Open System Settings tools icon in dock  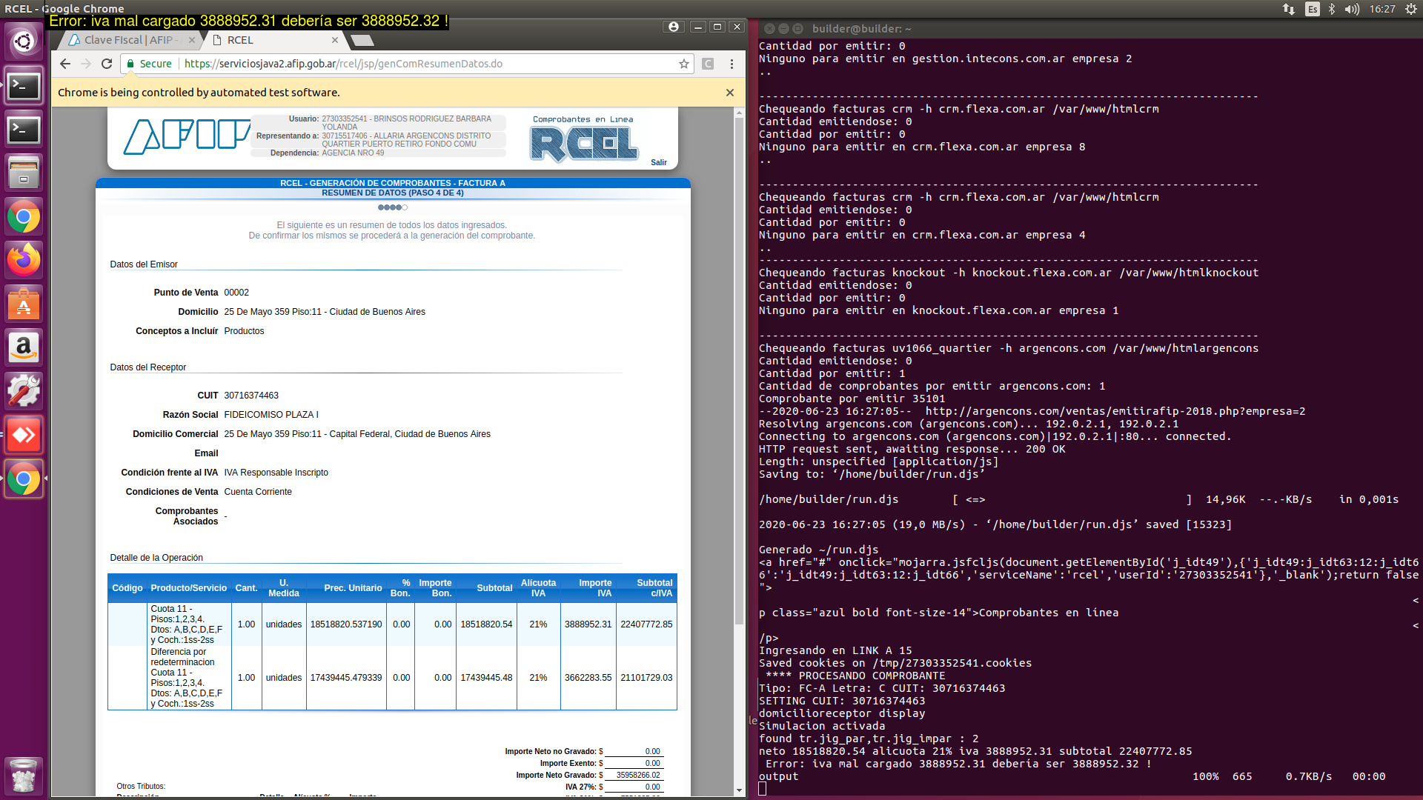(24, 391)
